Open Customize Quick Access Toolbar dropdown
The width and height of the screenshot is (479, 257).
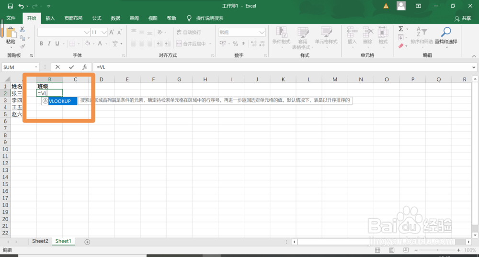[49, 6]
